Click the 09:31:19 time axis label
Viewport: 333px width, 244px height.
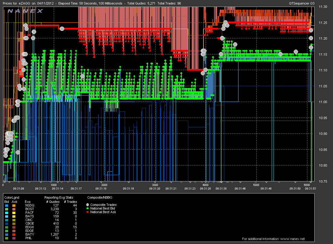[128, 188]
